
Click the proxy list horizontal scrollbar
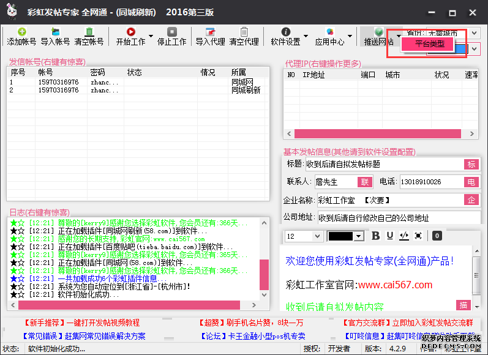378,134
